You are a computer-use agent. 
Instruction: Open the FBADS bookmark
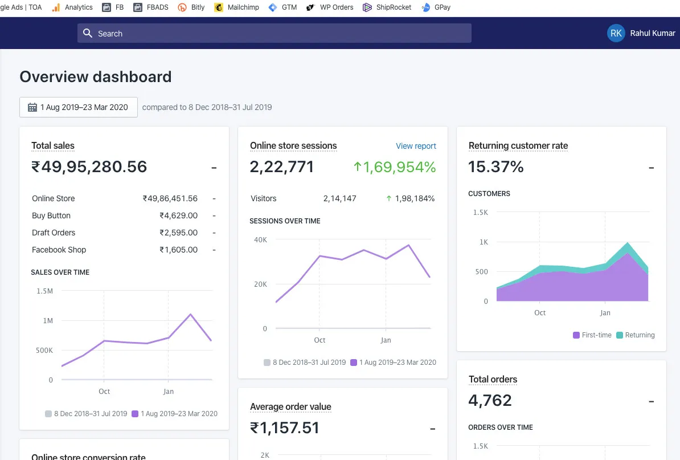pos(150,7)
